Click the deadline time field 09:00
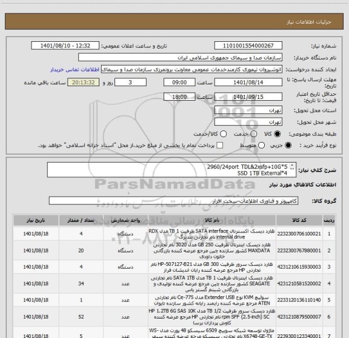 (x=179, y=83)
